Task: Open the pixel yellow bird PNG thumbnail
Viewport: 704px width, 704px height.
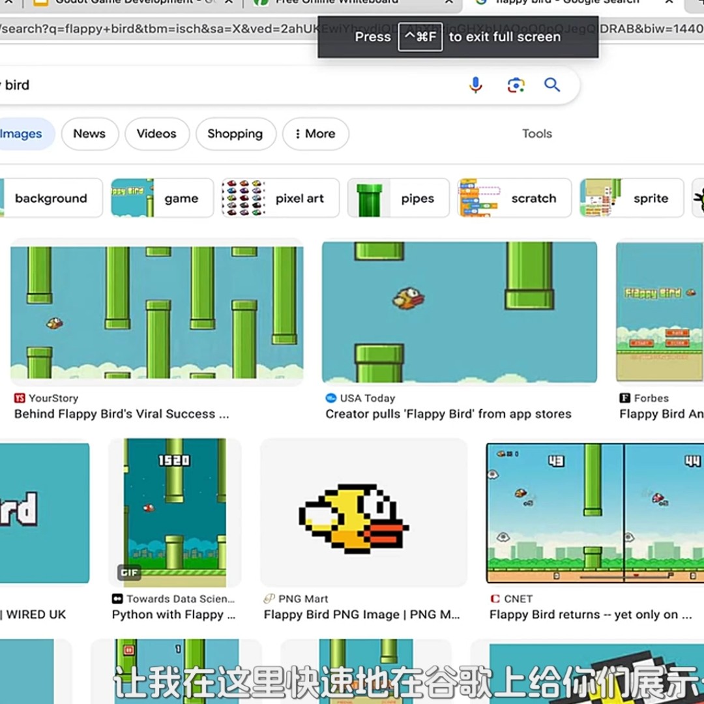Action: pos(364,512)
